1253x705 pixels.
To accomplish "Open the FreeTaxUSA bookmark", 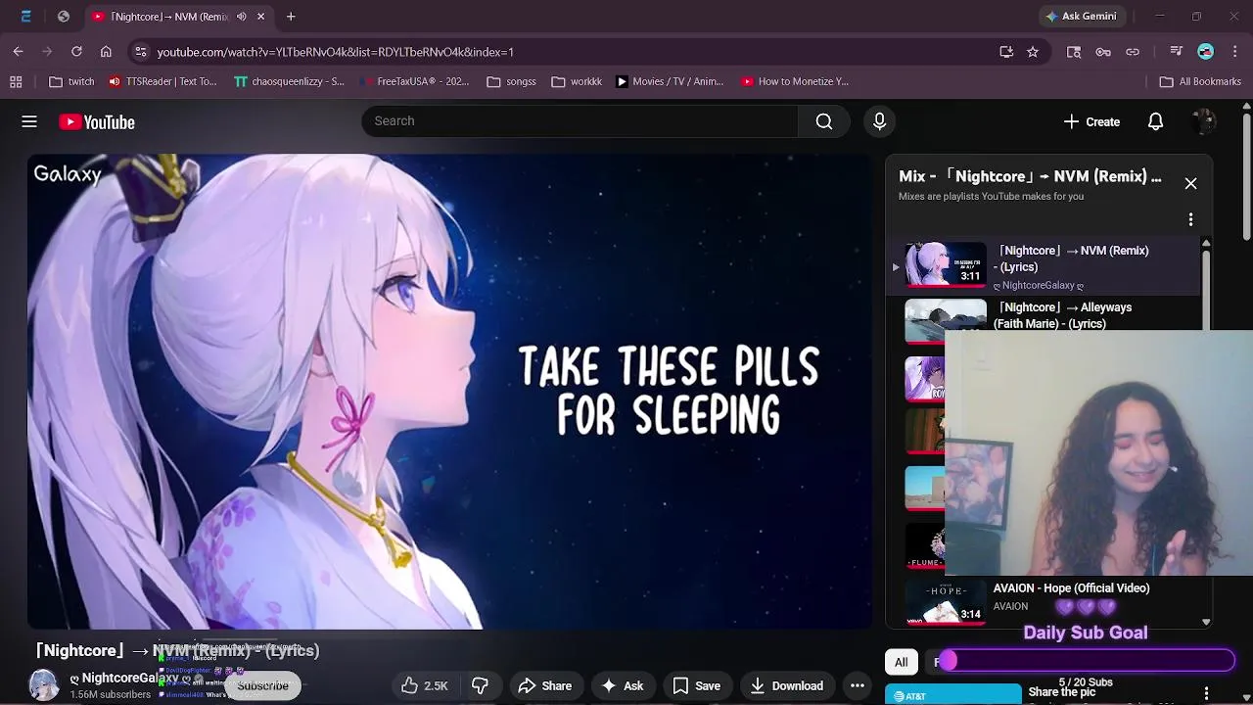I will tap(415, 81).
